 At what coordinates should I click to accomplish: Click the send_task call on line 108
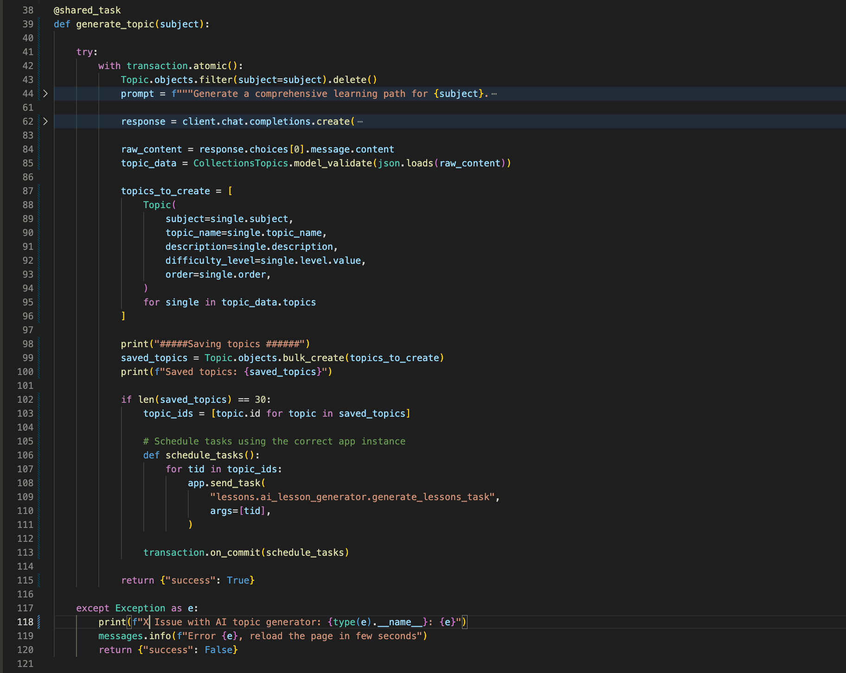click(235, 483)
